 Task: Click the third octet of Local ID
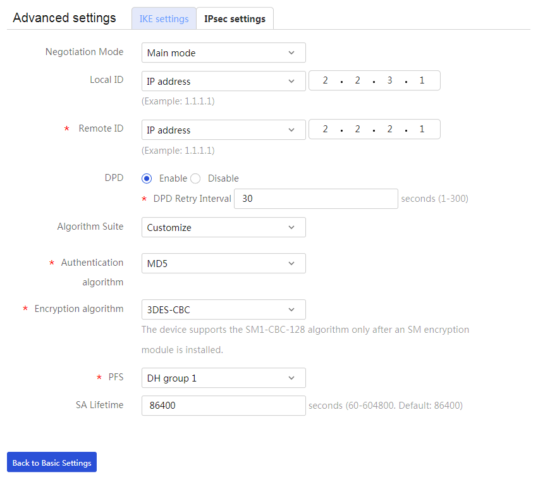click(390, 80)
